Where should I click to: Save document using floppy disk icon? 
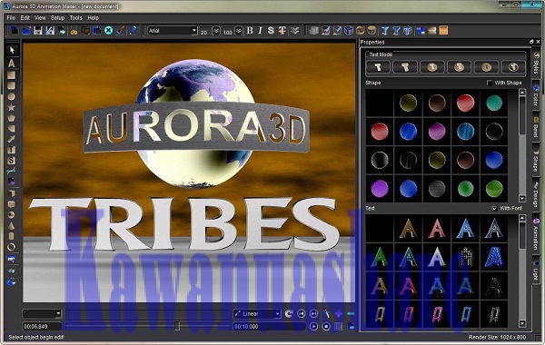coord(38,31)
